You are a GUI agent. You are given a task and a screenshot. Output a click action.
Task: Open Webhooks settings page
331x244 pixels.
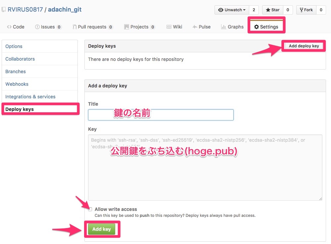click(x=40, y=84)
